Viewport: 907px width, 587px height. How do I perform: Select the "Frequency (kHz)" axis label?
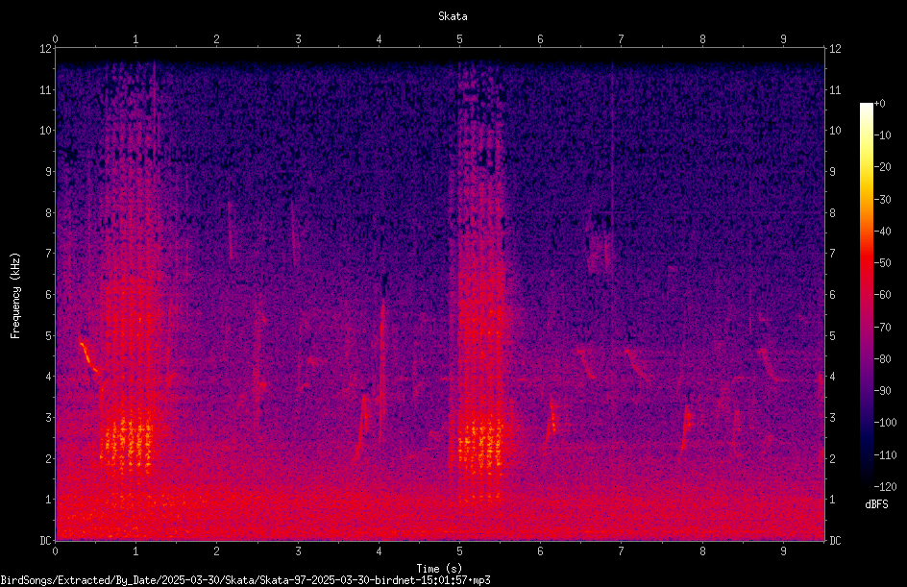coord(15,296)
